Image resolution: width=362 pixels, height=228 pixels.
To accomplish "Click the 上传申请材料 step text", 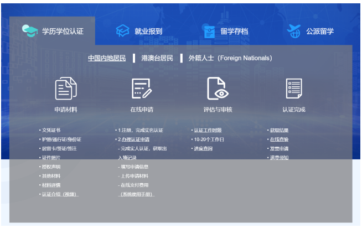I will coord(135,176).
